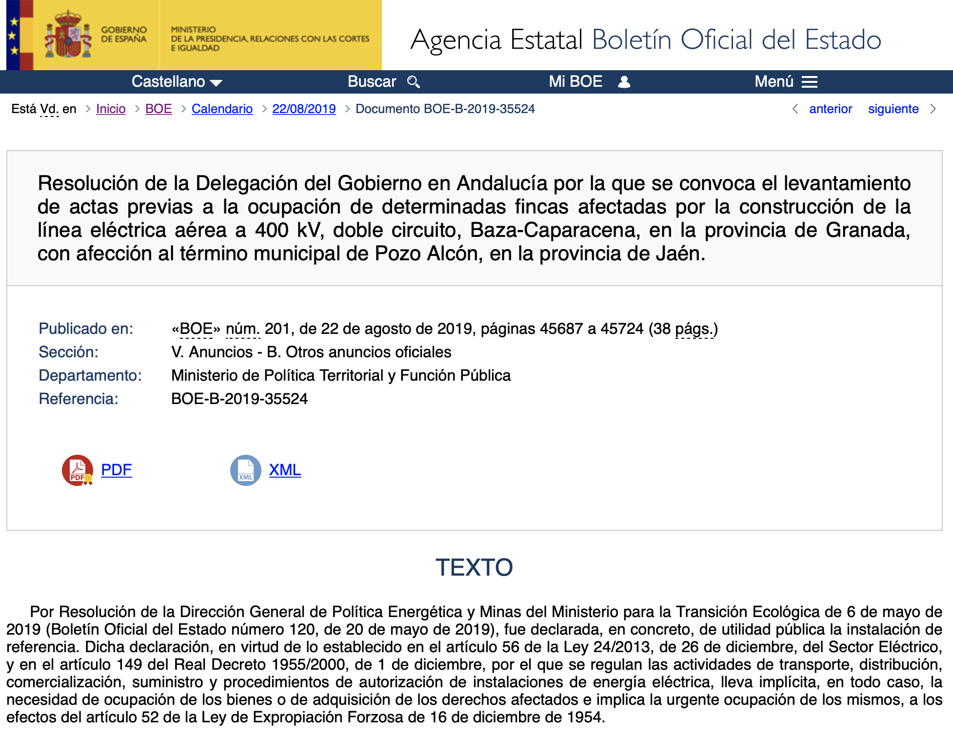
Task: Click the Vd. abbreviation in breadcrumb
Action: click(x=49, y=109)
